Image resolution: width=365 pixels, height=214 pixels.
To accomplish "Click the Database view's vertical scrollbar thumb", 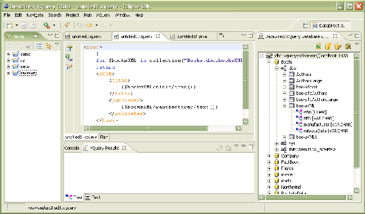I will click(x=356, y=113).
